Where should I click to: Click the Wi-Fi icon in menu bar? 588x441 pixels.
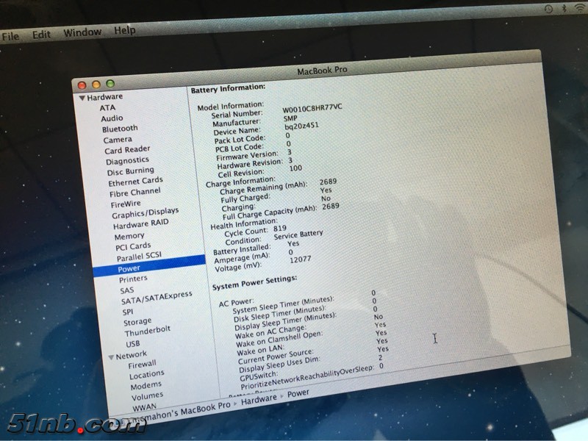(x=580, y=8)
